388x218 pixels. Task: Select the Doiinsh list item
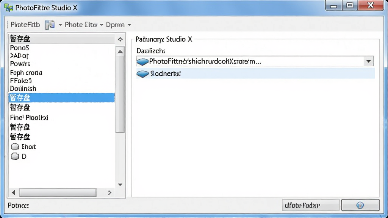pos(23,89)
